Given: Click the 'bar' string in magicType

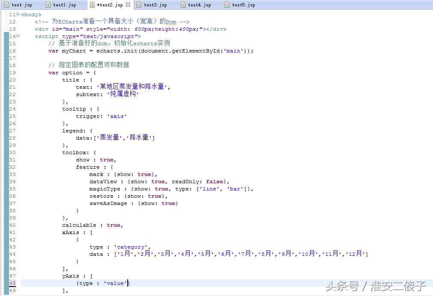Looking at the screenshot, I should tap(235, 189).
